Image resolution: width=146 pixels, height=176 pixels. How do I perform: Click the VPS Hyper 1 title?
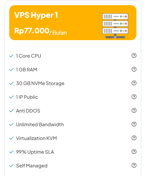36,15
